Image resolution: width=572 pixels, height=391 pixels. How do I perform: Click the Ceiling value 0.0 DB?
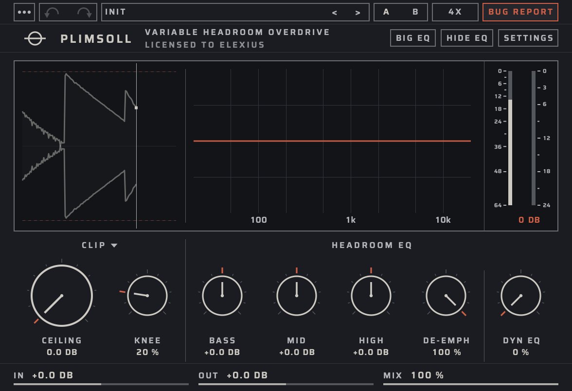pyautogui.click(x=62, y=352)
